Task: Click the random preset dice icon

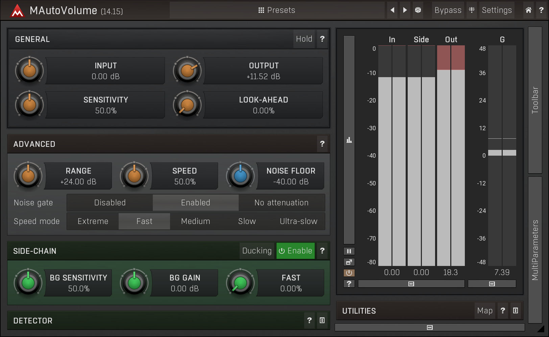Action: tap(418, 10)
